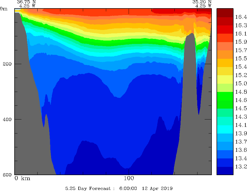Click the 14.3 label on the color scale
This screenshot has width=247, height=191.
coord(241,117)
